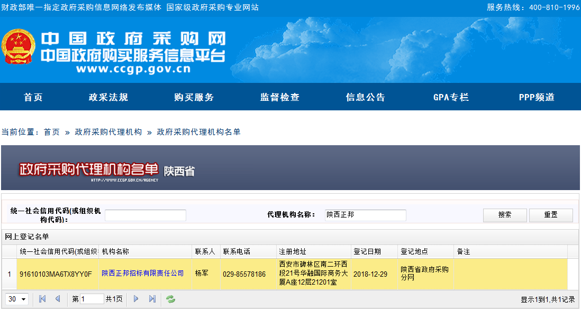Jump to last page of results
The image size is (581, 311).
tap(152, 299)
